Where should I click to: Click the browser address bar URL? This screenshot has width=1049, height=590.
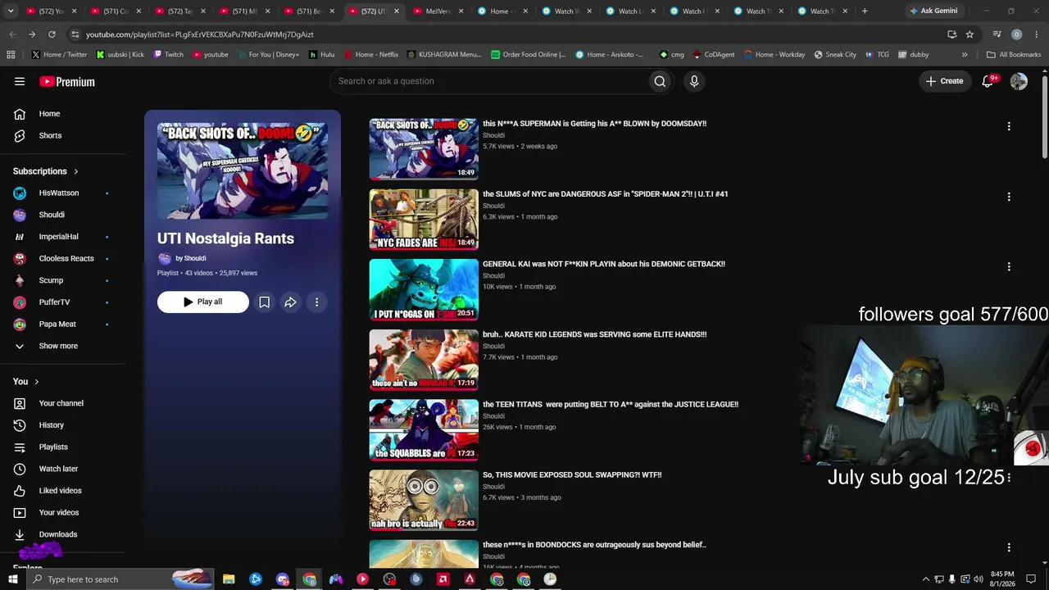[200, 34]
